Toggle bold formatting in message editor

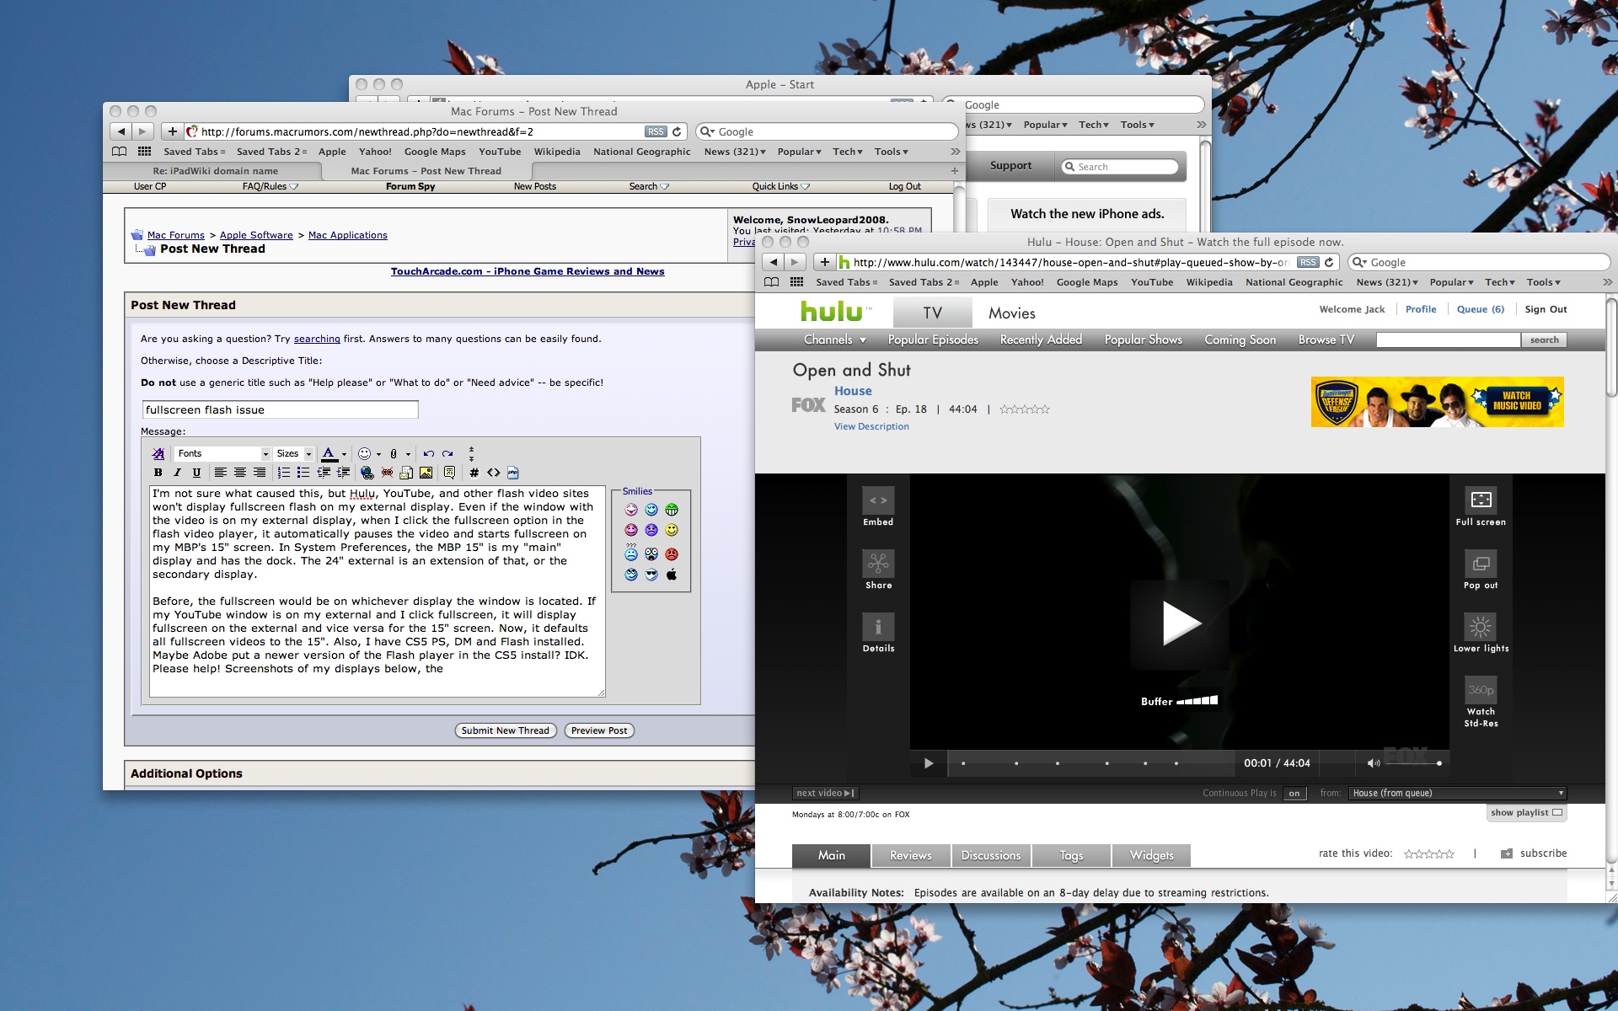(158, 473)
